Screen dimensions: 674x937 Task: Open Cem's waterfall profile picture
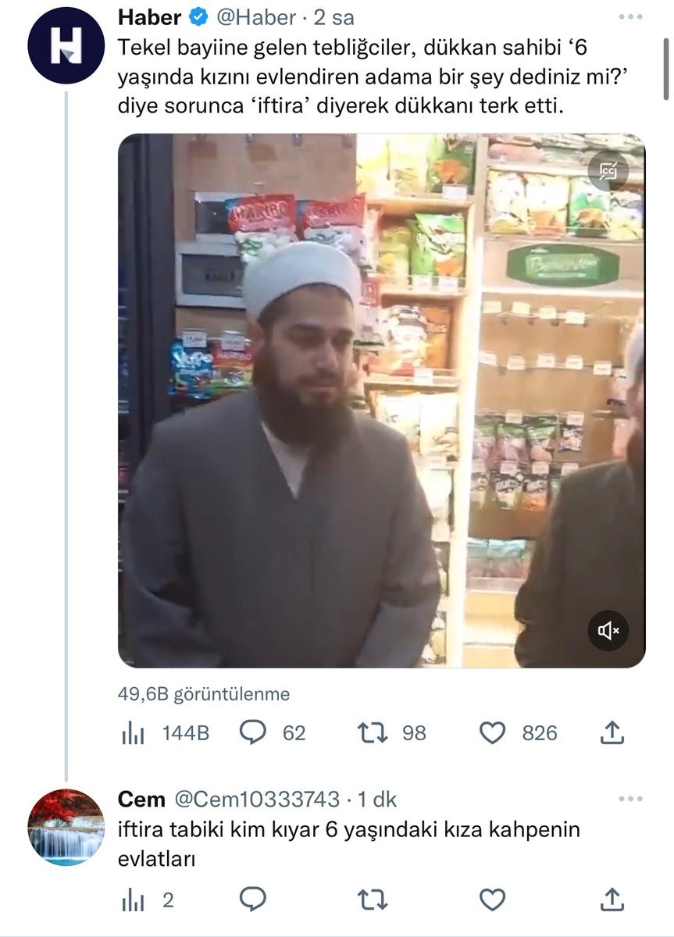(x=66, y=827)
